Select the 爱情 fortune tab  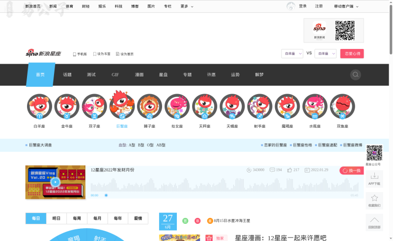coord(138,218)
